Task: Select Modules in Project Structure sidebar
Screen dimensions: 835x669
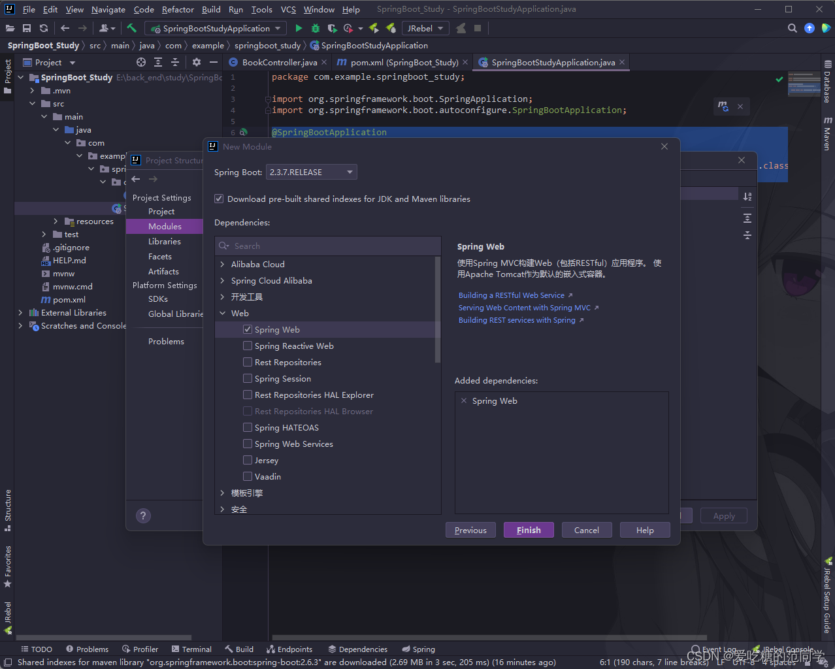Action: coord(165,226)
